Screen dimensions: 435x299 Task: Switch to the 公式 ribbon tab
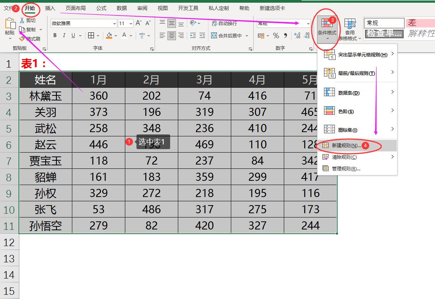pyautogui.click(x=101, y=8)
